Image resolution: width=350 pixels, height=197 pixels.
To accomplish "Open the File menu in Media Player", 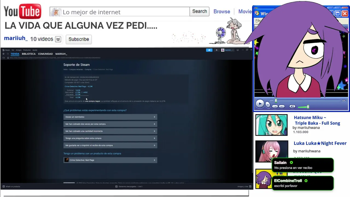I will click(258, 21).
